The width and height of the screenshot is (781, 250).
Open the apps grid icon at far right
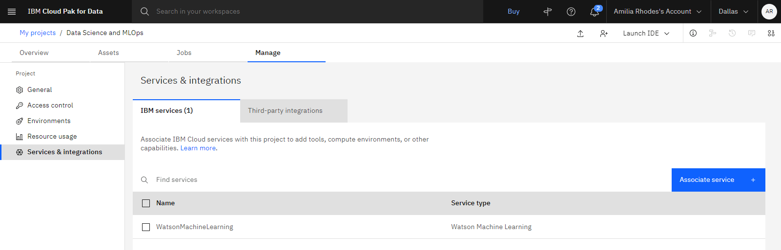(771, 33)
